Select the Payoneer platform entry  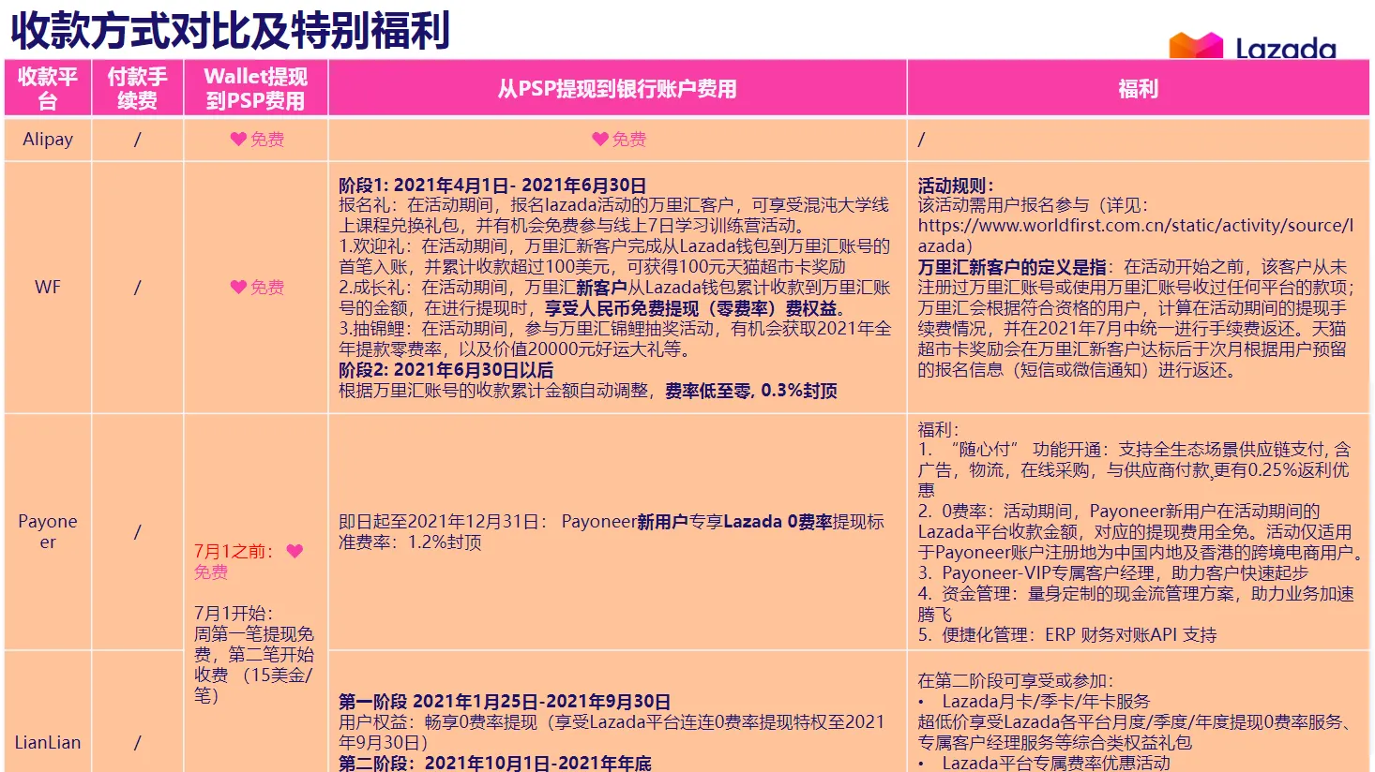(x=47, y=531)
